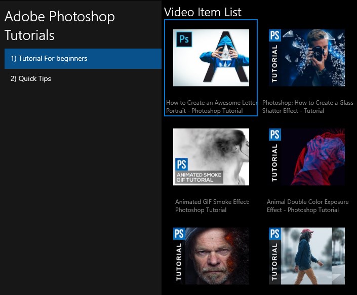Open the Animated Smoke GIF tutorial thumbnail
The width and height of the screenshot is (357, 295).
pos(211,157)
